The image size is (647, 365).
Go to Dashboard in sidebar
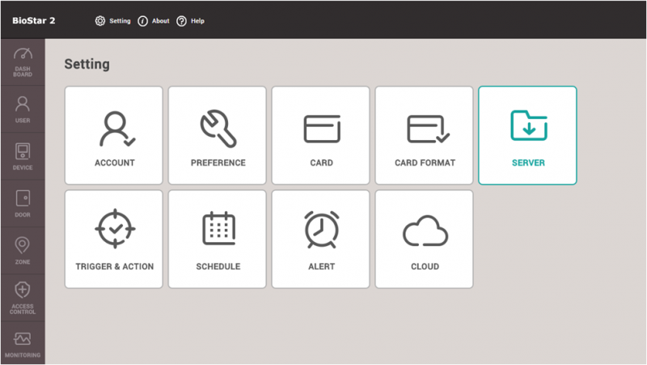click(x=23, y=61)
